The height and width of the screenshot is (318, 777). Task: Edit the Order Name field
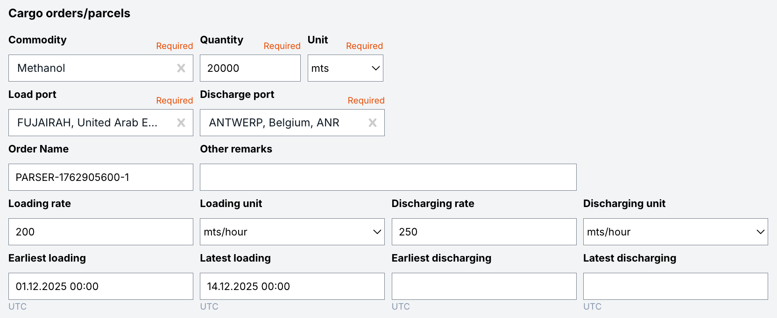(100, 177)
